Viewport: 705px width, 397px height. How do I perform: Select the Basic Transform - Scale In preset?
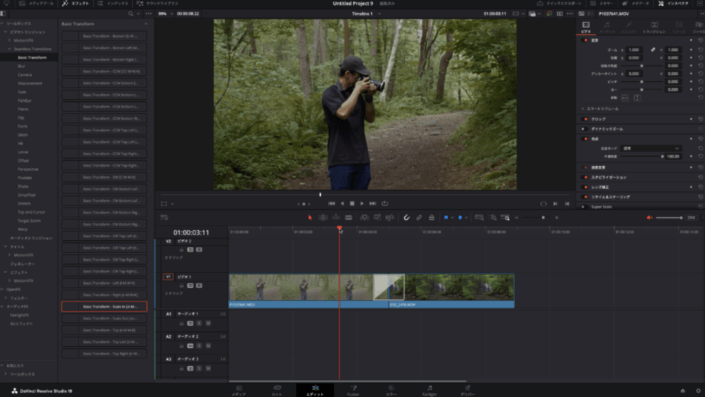tap(105, 307)
